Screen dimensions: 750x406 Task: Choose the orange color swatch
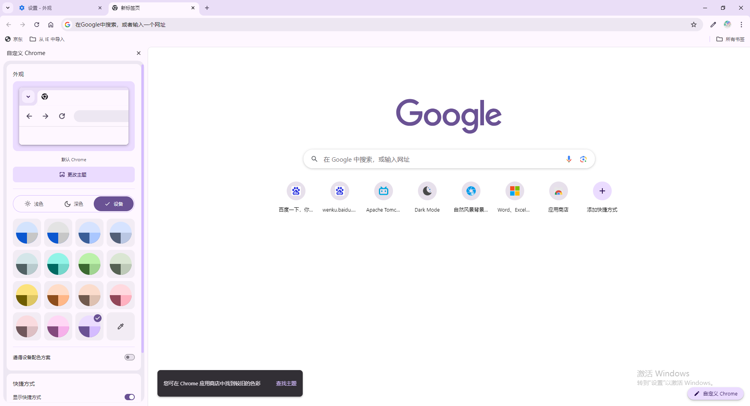coord(58,295)
